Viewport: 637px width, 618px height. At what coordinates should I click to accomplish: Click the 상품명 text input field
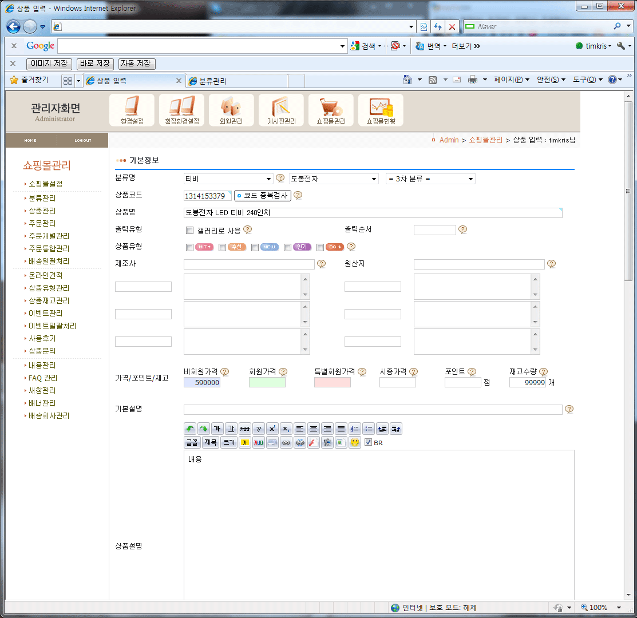[x=373, y=213]
